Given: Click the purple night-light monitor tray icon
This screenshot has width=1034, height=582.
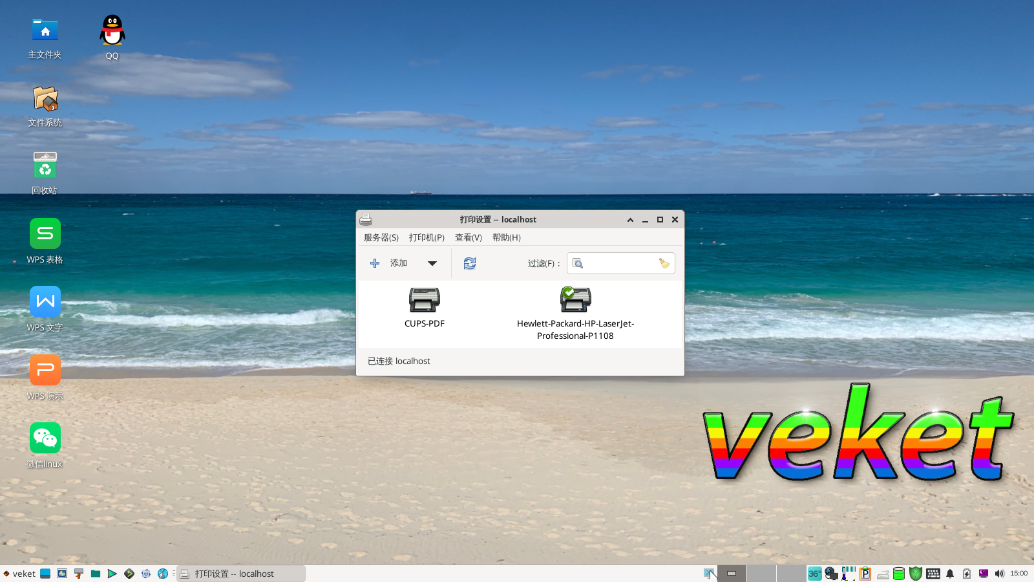Looking at the screenshot, I should (984, 574).
